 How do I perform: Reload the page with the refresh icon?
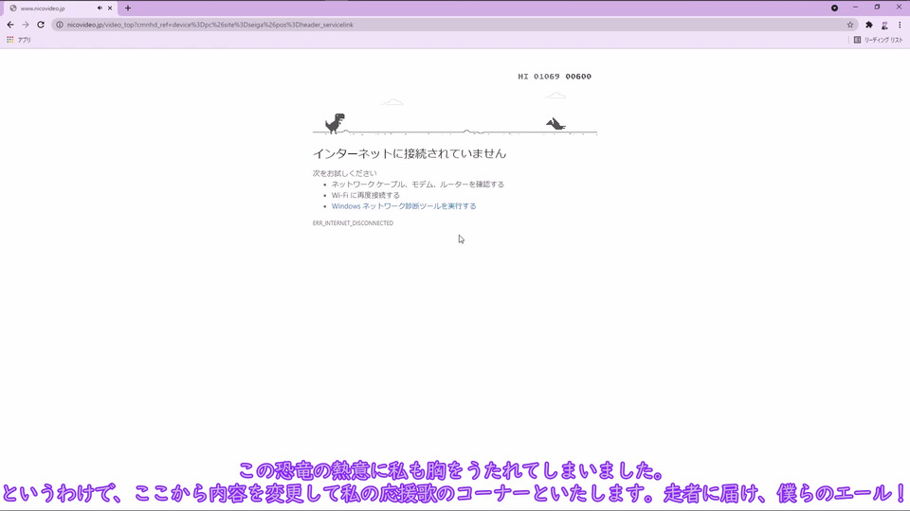click(41, 25)
